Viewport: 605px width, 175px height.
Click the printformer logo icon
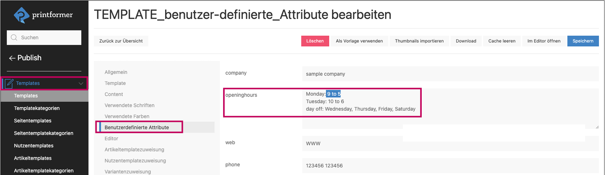[21, 15]
